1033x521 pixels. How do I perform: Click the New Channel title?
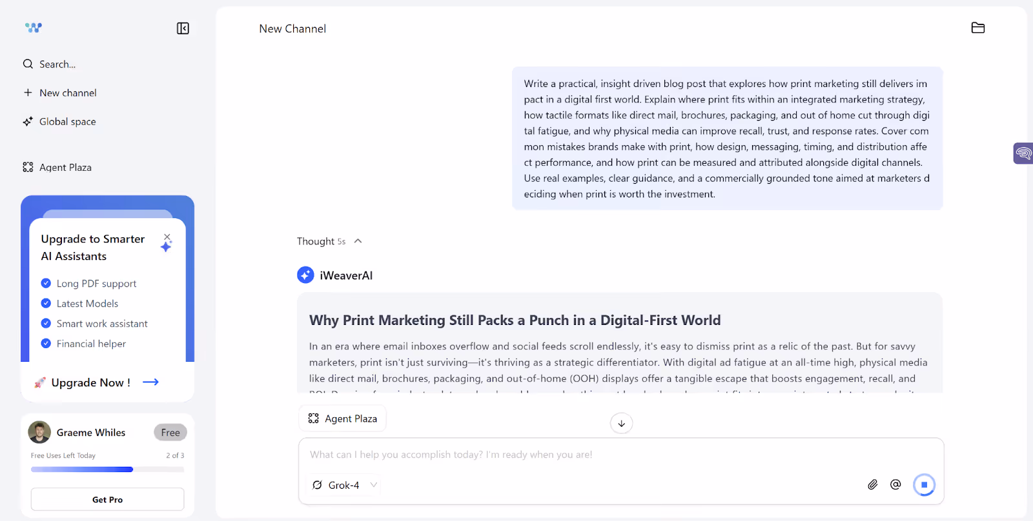point(292,28)
